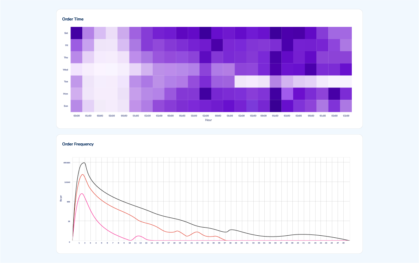
Task: Click the "Buyer" y-axis title
Action: pos(61,198)
